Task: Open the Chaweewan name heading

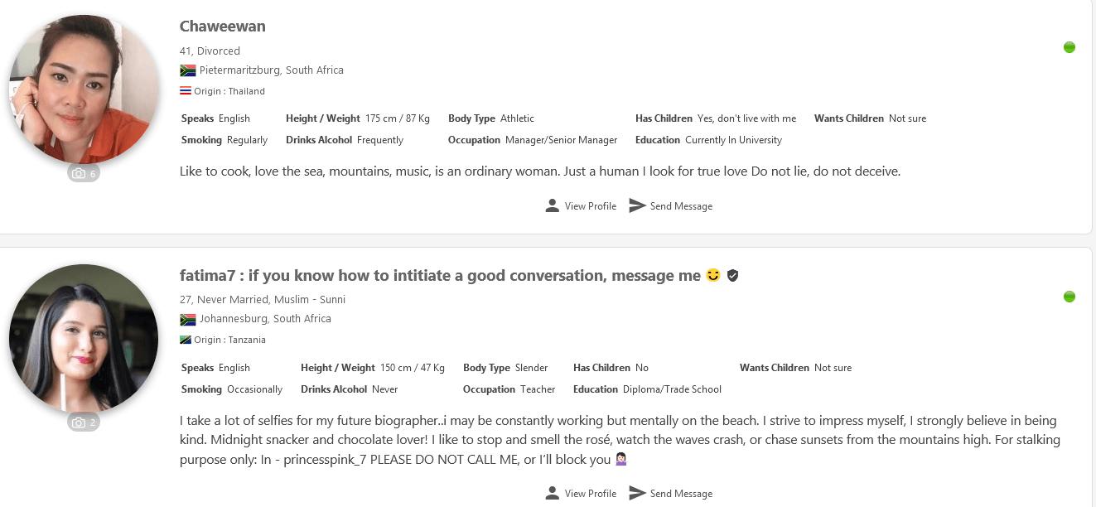Action: [223, 26]
